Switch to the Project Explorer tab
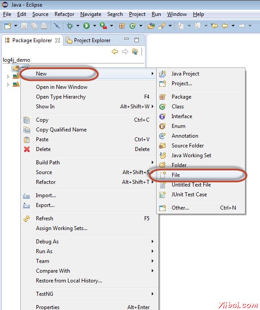 (88, 40)
